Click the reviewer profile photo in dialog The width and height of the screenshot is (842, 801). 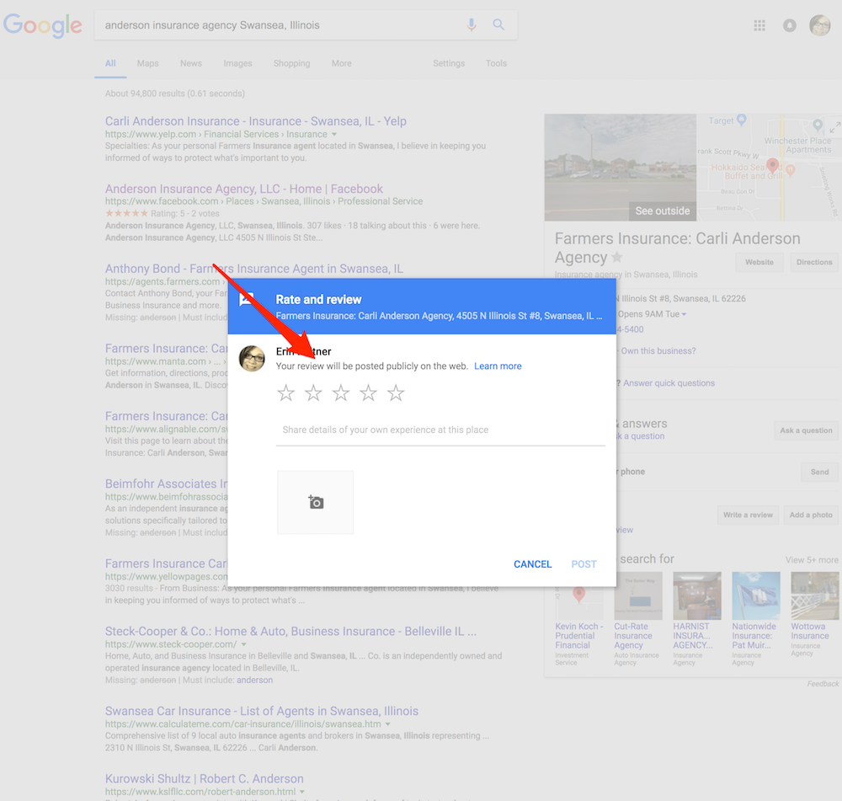point(252,359)
